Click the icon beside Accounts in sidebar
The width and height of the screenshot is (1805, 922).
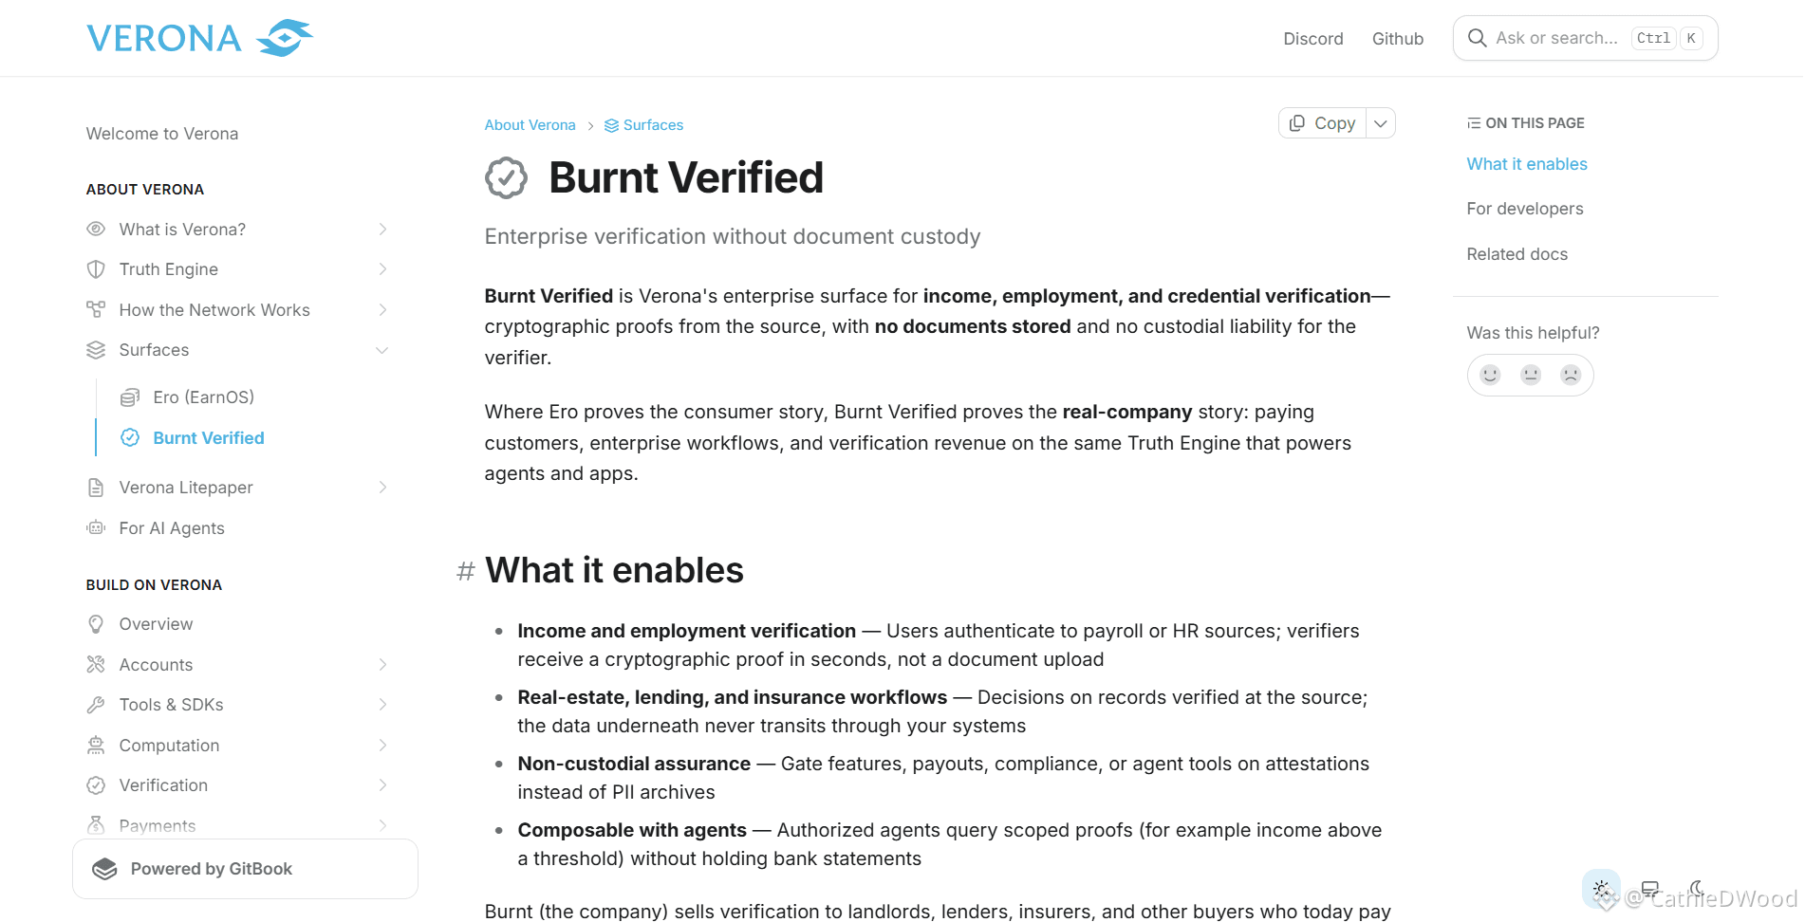(96, 665)
